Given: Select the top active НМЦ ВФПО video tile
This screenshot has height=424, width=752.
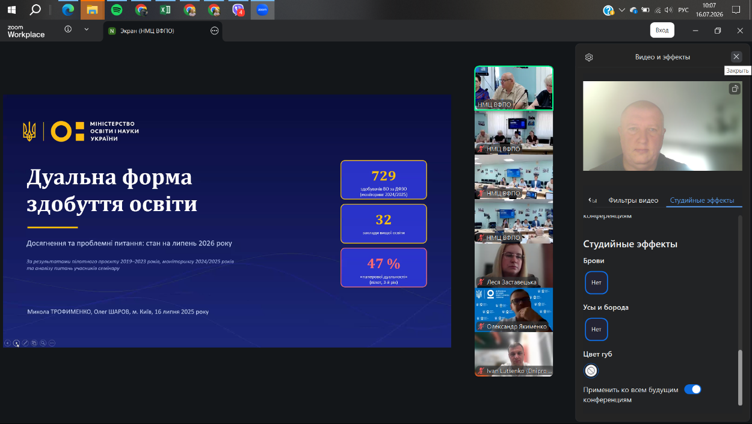Looking at the screenshot, I should pyautogui.click(x=514, y=88).
